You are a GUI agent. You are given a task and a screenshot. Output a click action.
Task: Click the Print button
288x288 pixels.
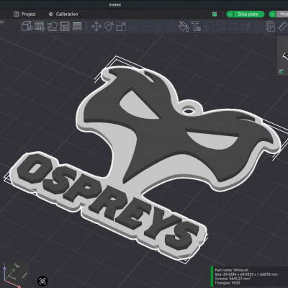[282, 14]
